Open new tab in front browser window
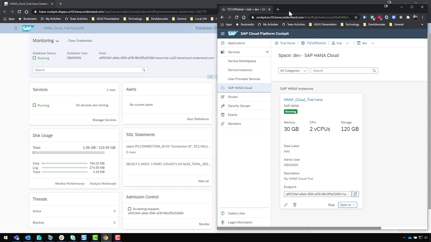Screen dimensions: 431x242 [278, 9]
